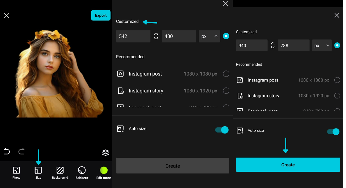The image size is (346, 188).
Task: Select the Customized radio button in the right panel
Action: (337, 45)
